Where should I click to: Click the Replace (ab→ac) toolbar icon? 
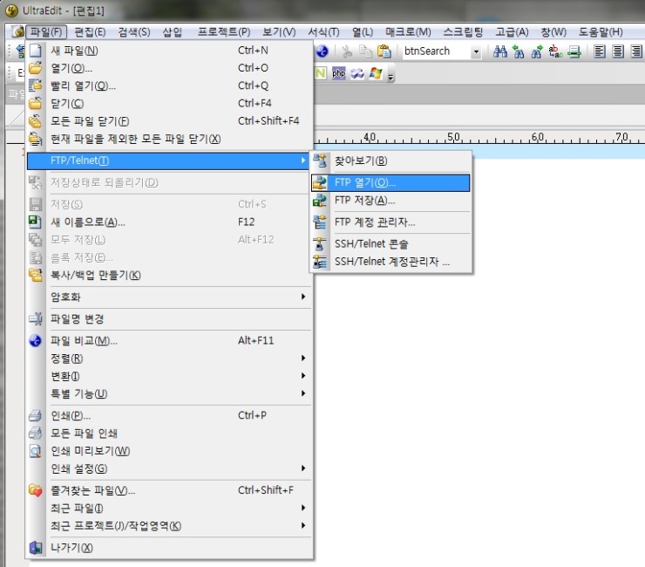[555, 51]
